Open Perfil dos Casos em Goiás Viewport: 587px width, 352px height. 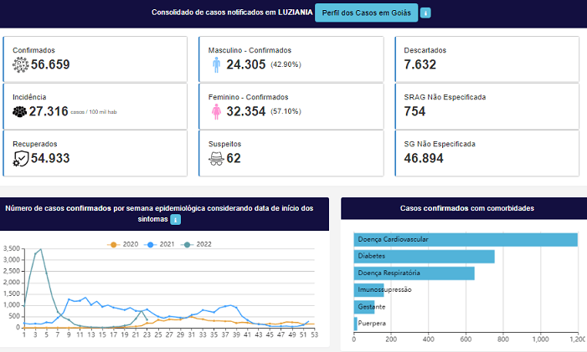[x=365, y=13]
